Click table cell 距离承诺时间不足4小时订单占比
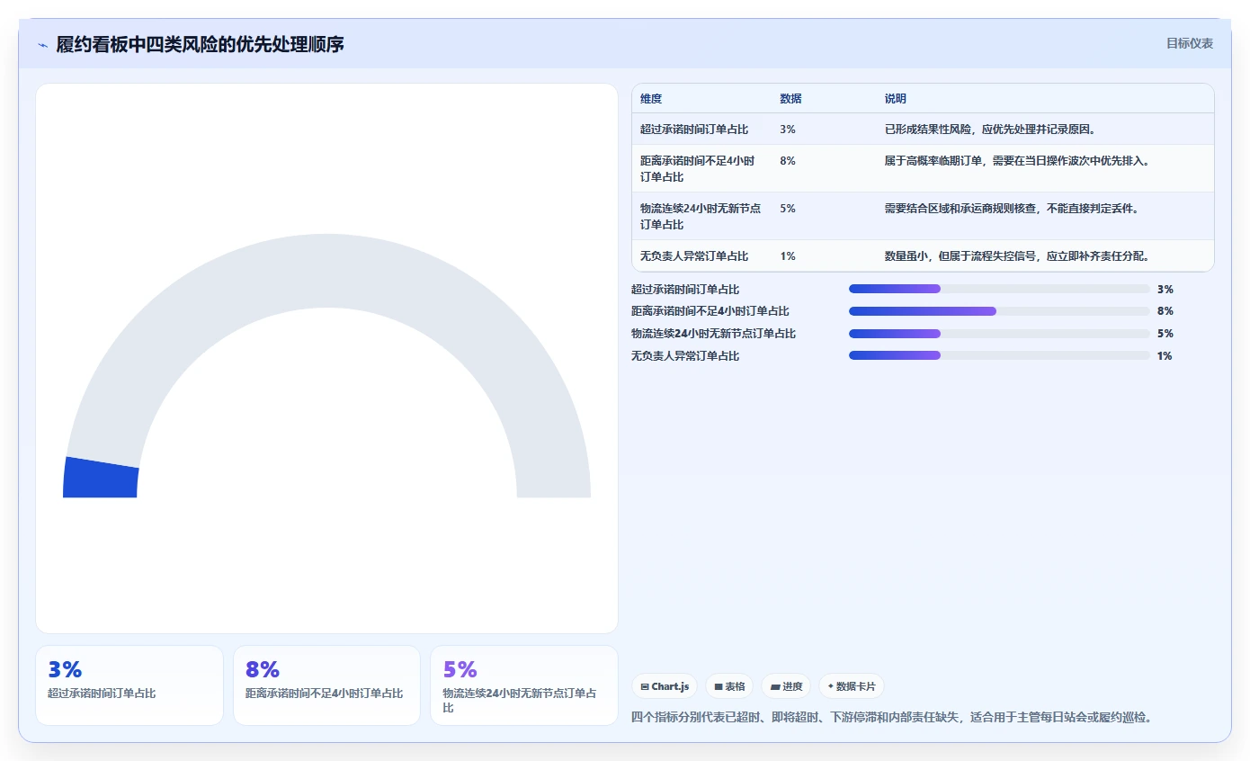The image size is (1250, 761). [x=698, y=169]
